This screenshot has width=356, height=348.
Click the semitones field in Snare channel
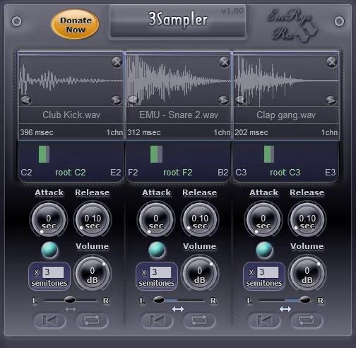160,272
